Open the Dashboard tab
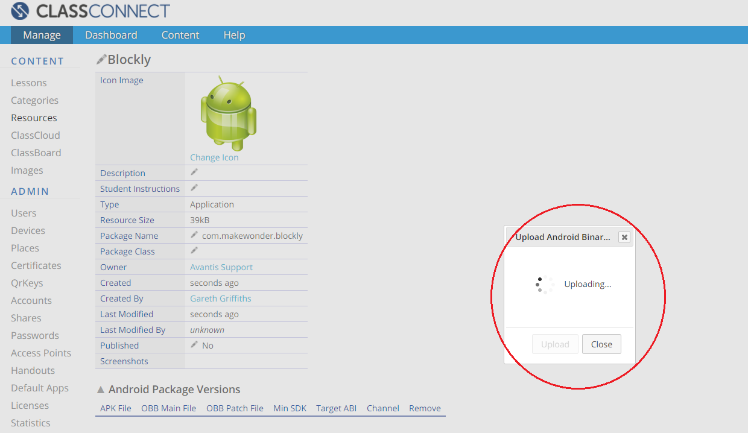Viewport: 748px width, 433px height. coord(111,35)
